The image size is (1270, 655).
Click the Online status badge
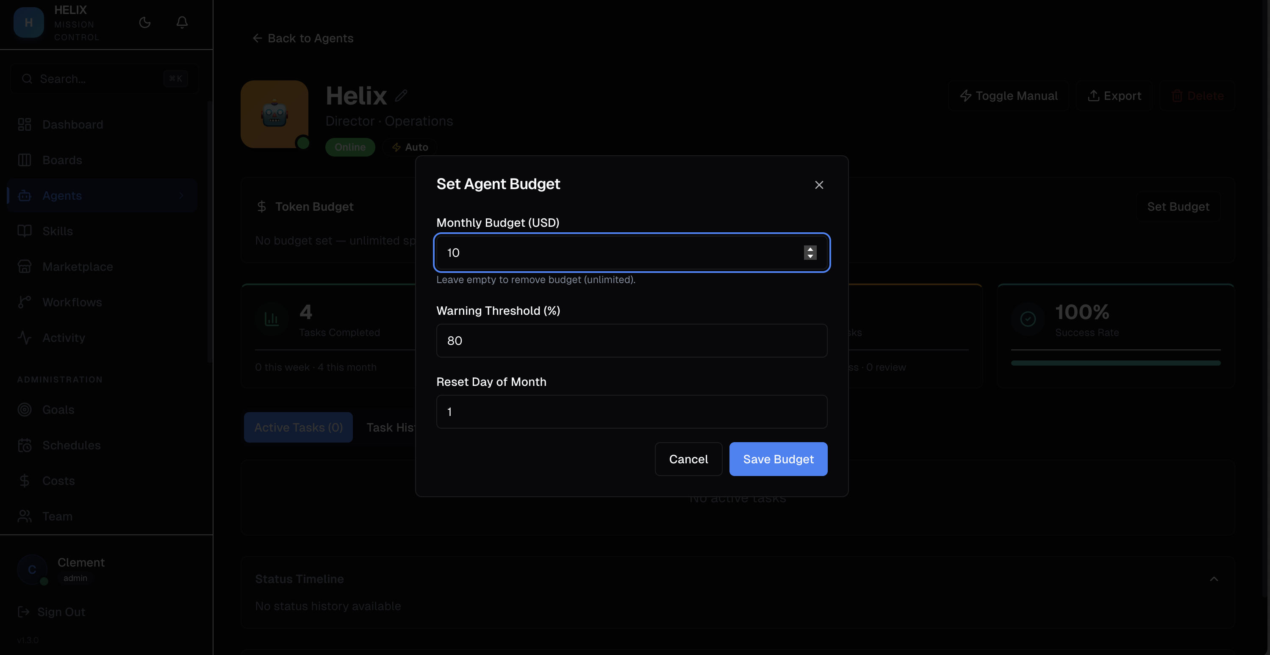click(x=350, y=147)
